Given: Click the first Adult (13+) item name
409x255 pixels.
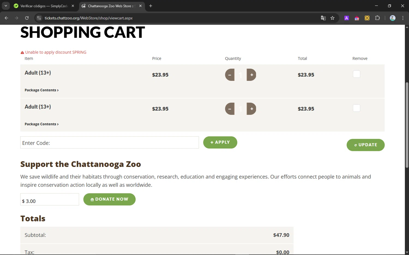Looking at the screenshot, I should click(x=38, y=73).
